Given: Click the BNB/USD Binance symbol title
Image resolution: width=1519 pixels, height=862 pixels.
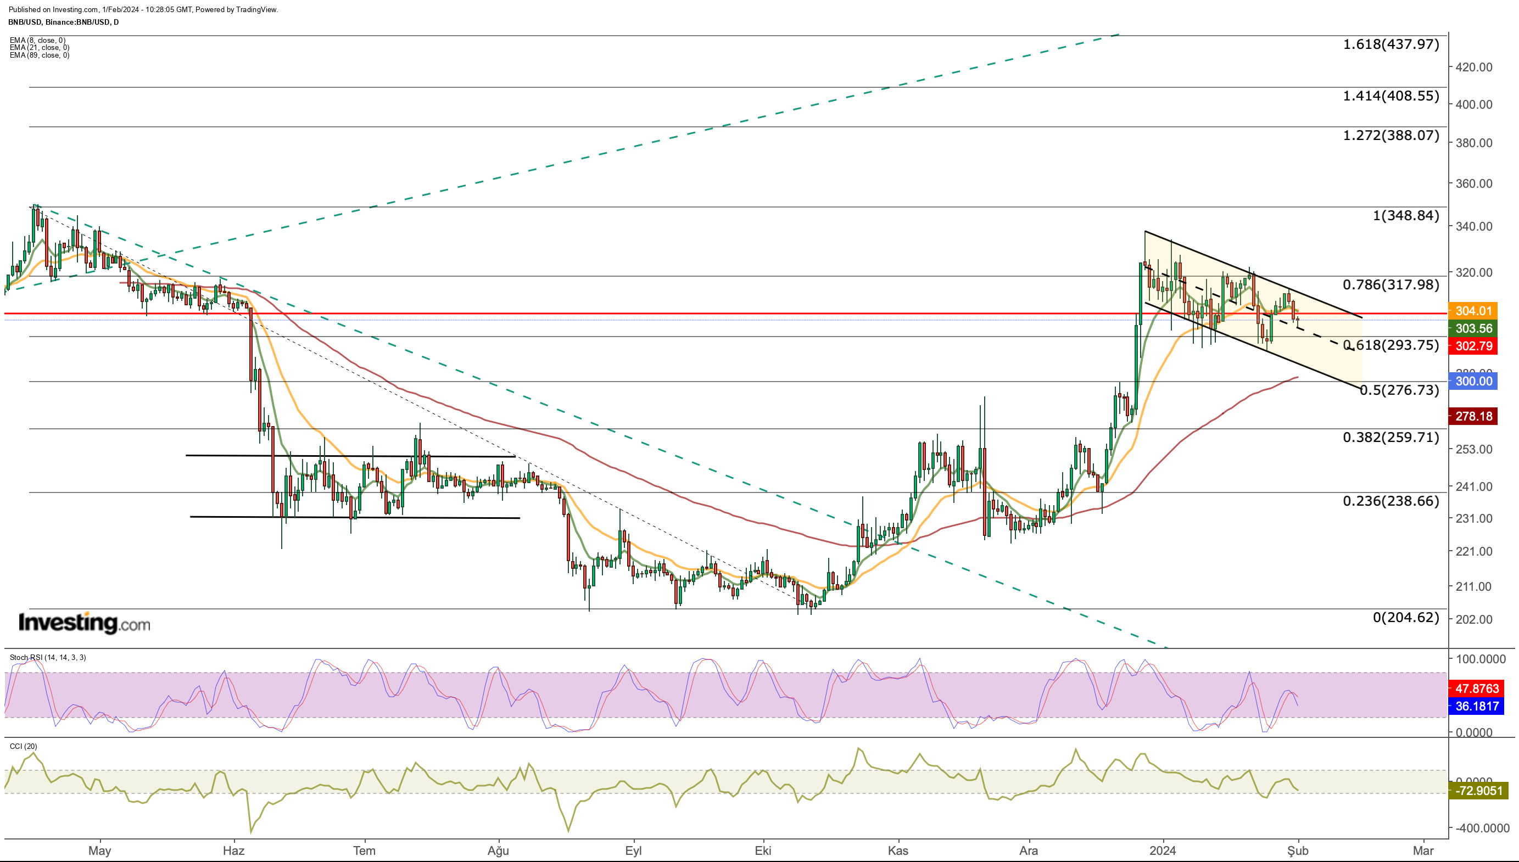Looking at the screenshot, I should point(63,22).
